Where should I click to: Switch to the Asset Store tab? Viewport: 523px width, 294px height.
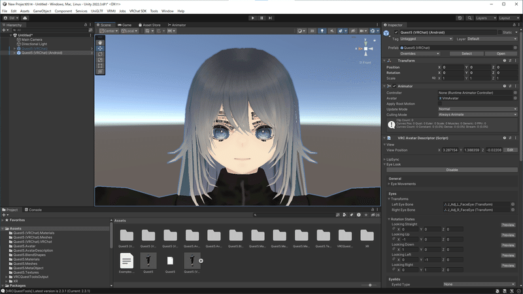tap(150, 25)
